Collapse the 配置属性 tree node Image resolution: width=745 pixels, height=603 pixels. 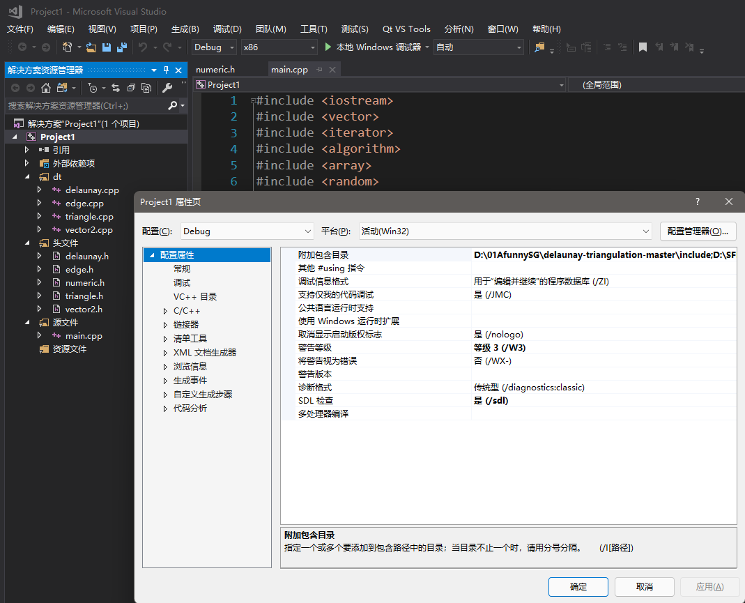152,255
